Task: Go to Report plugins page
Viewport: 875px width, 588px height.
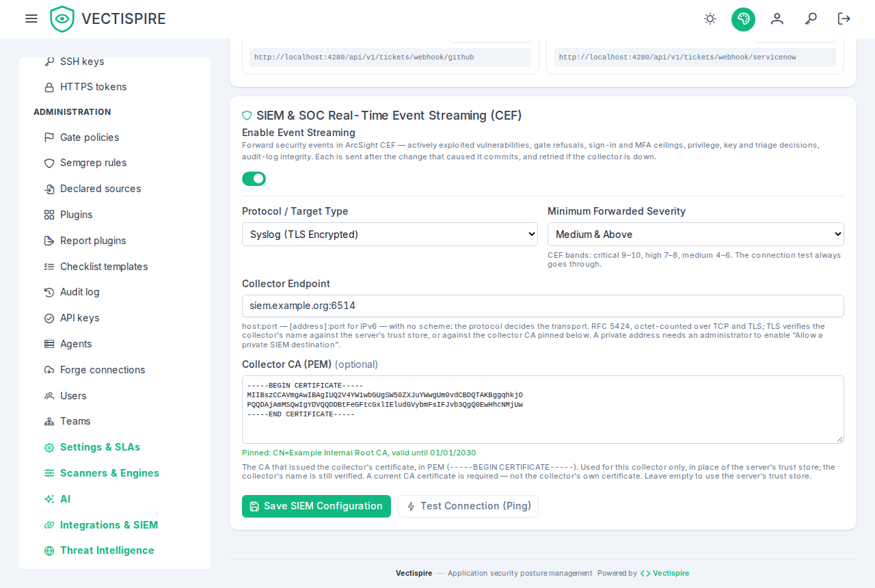Action: point(93,241)
